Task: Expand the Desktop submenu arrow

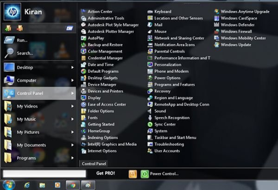Action: point(72,67)
